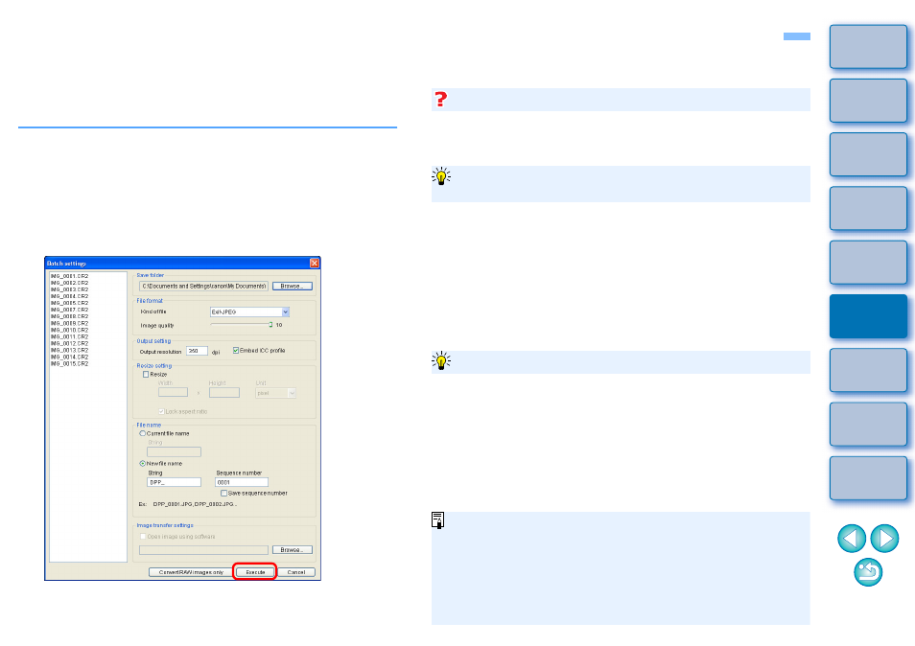
Task: Click the Current file name String field
Action: point(174,451)
